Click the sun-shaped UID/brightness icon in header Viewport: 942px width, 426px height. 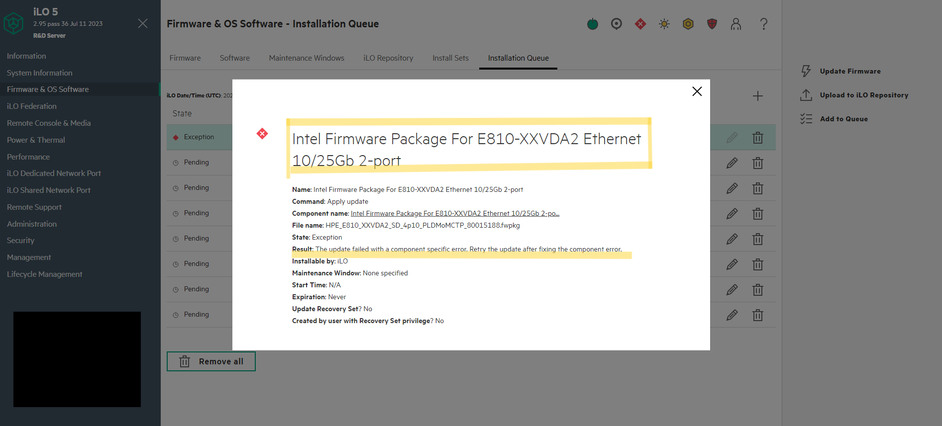coord(664,23)
